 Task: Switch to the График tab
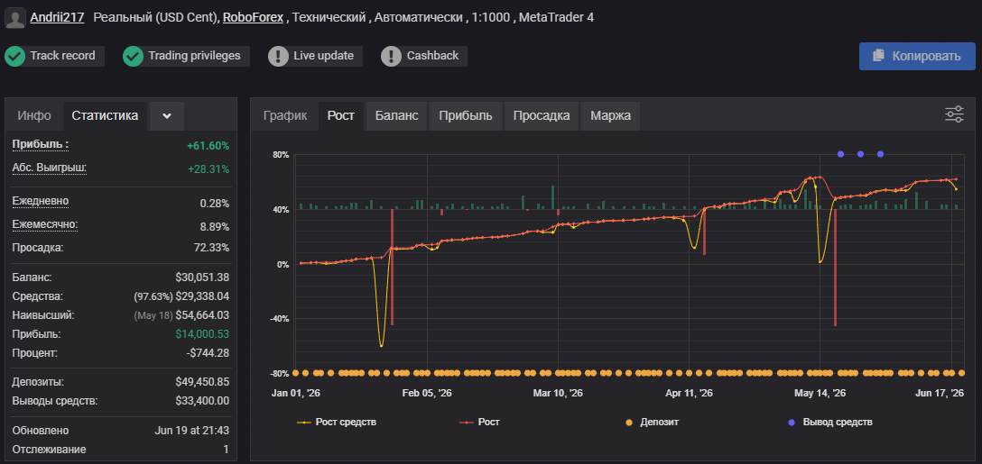click(285, 115)
